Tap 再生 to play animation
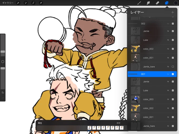Screen dimensions: 179x134 point(40,123)
